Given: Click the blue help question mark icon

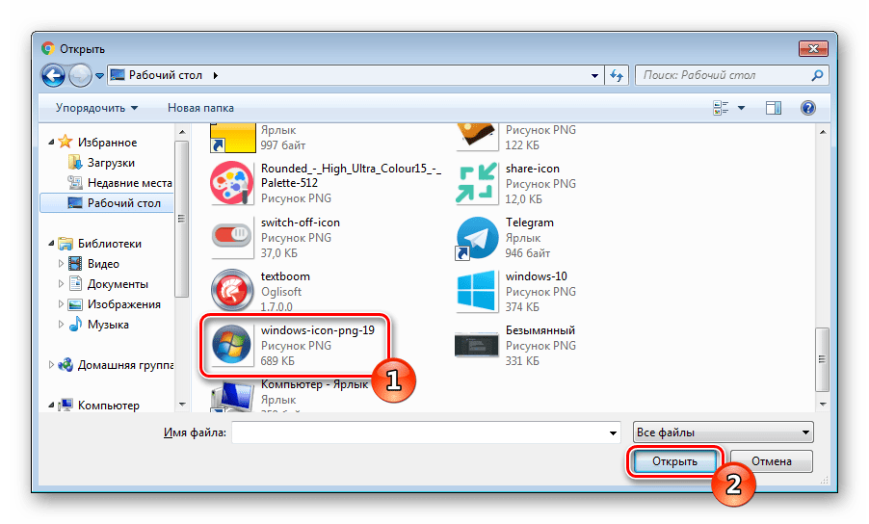Looking at the screenshot, I should click(x=808, y=108).
